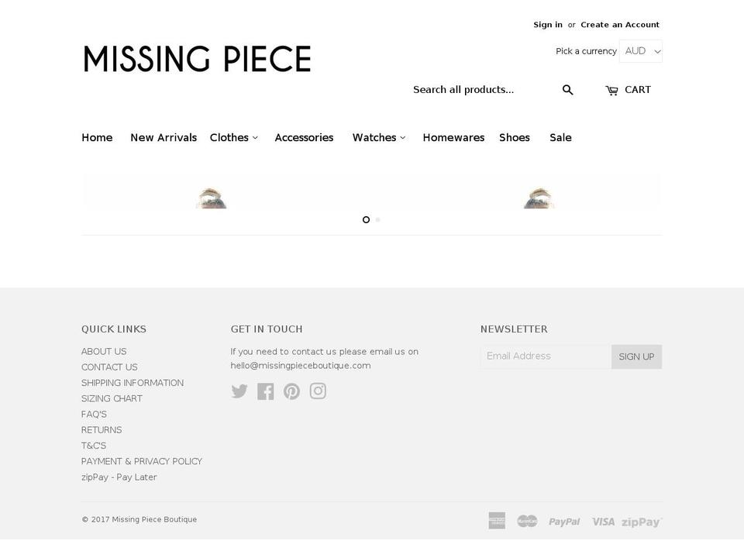This screenshot has height=558, width=744.
Task: Select the first carousel indicator dot
Action: coord(366,219)
